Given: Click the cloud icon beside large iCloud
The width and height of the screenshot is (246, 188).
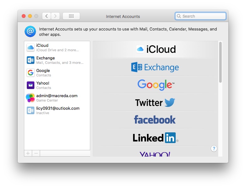Looking at the screenshot, I should tap(140, 49).
